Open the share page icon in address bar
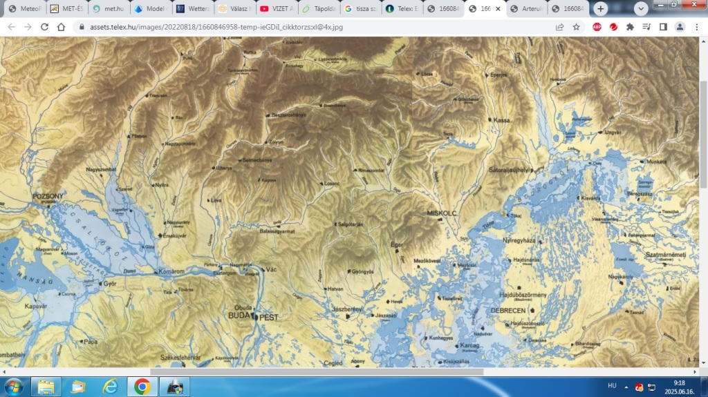 click(559, 27)
